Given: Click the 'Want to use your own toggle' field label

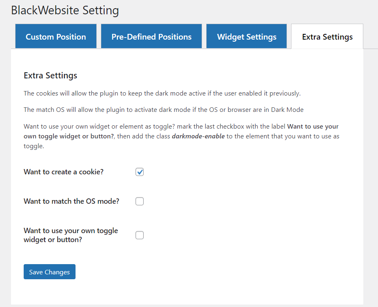Looking at the screenshot, I should [71, 235].
